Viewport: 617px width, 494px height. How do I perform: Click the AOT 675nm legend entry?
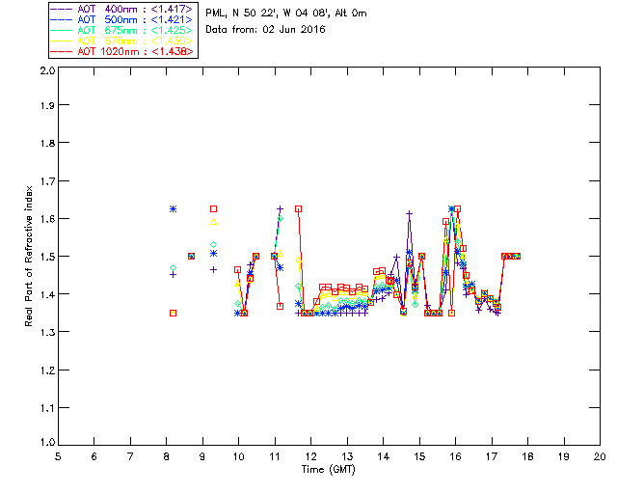(x=121, y=30)
